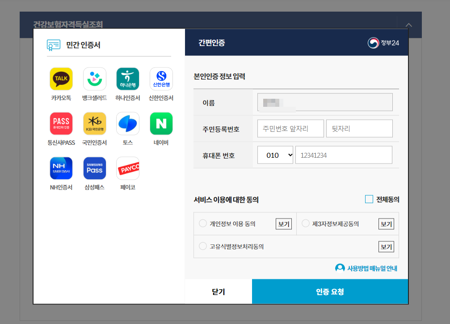Viewport: 450px width, 324px height.
Task: Click the 통신사PASS label text
Action: tap(61, 143)
